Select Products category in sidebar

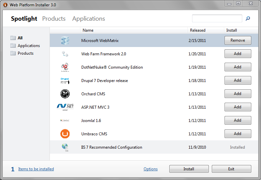(26, 53)
